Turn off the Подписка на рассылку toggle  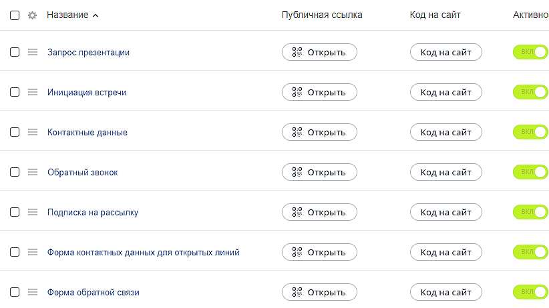530,212
